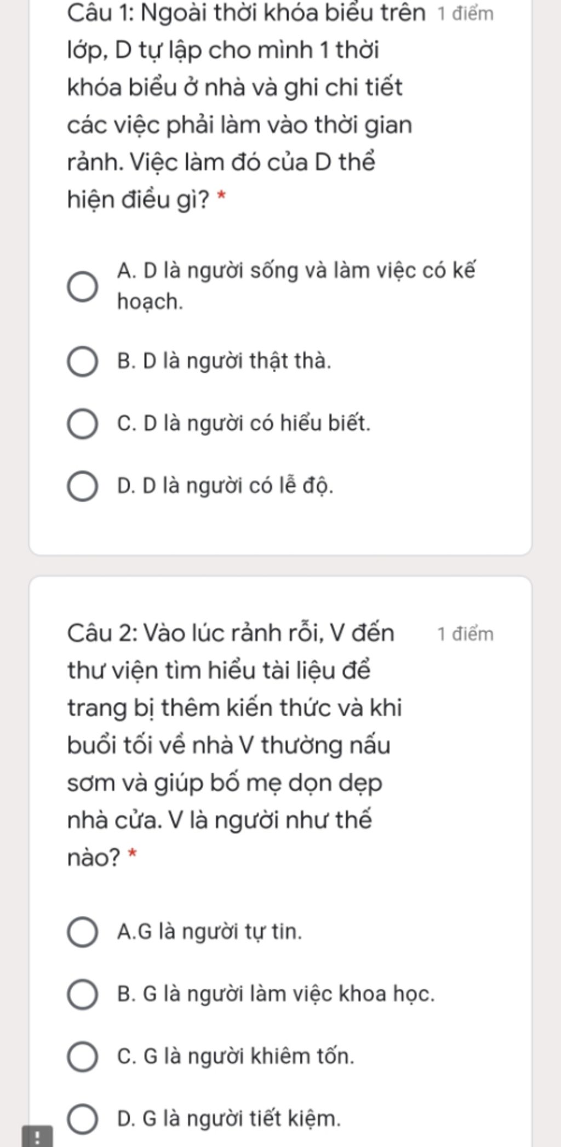Click the label text 'D. D là người có lễ độ.'
The image size is (561, 1147).
click(x=225, y=486)
